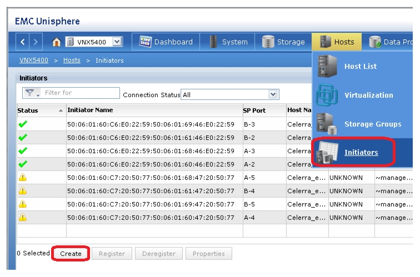Viewport: 420px width, 277px height.
Task: Click warning icon on A-5 initiator row
Action: (23, 177)
